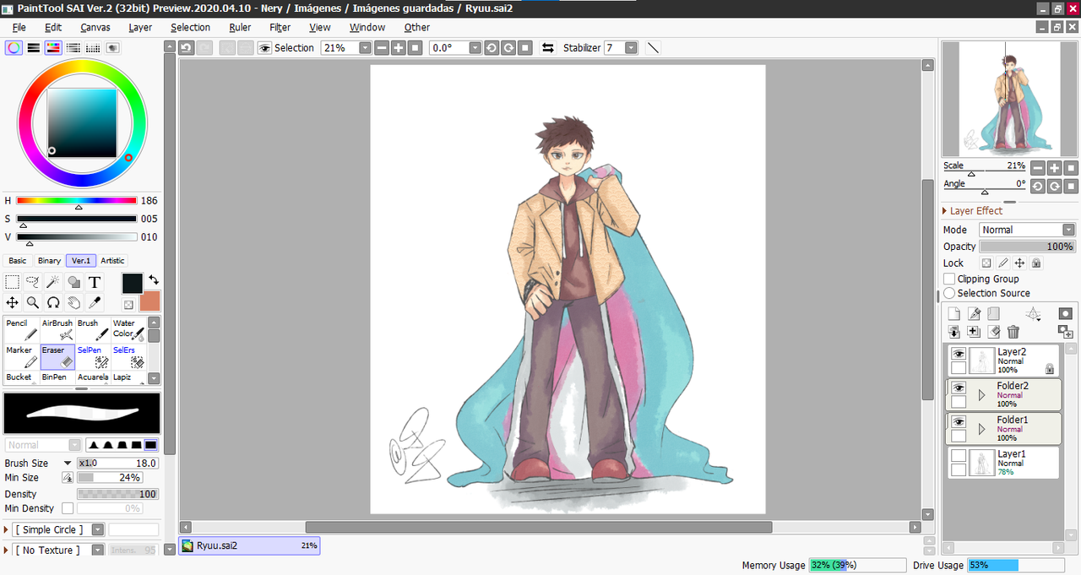This screenshot has width=1081, height=575.
Task: Open the Simple Circle brush shape dropdown
Action: point(98,529)
